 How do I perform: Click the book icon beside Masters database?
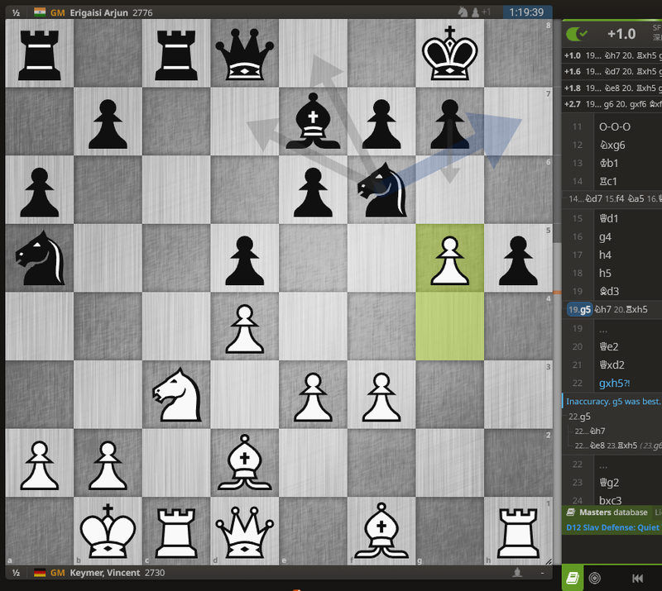click(571, 512)
